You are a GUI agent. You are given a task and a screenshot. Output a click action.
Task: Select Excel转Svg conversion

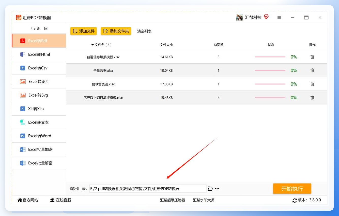(x=39, y=95)
